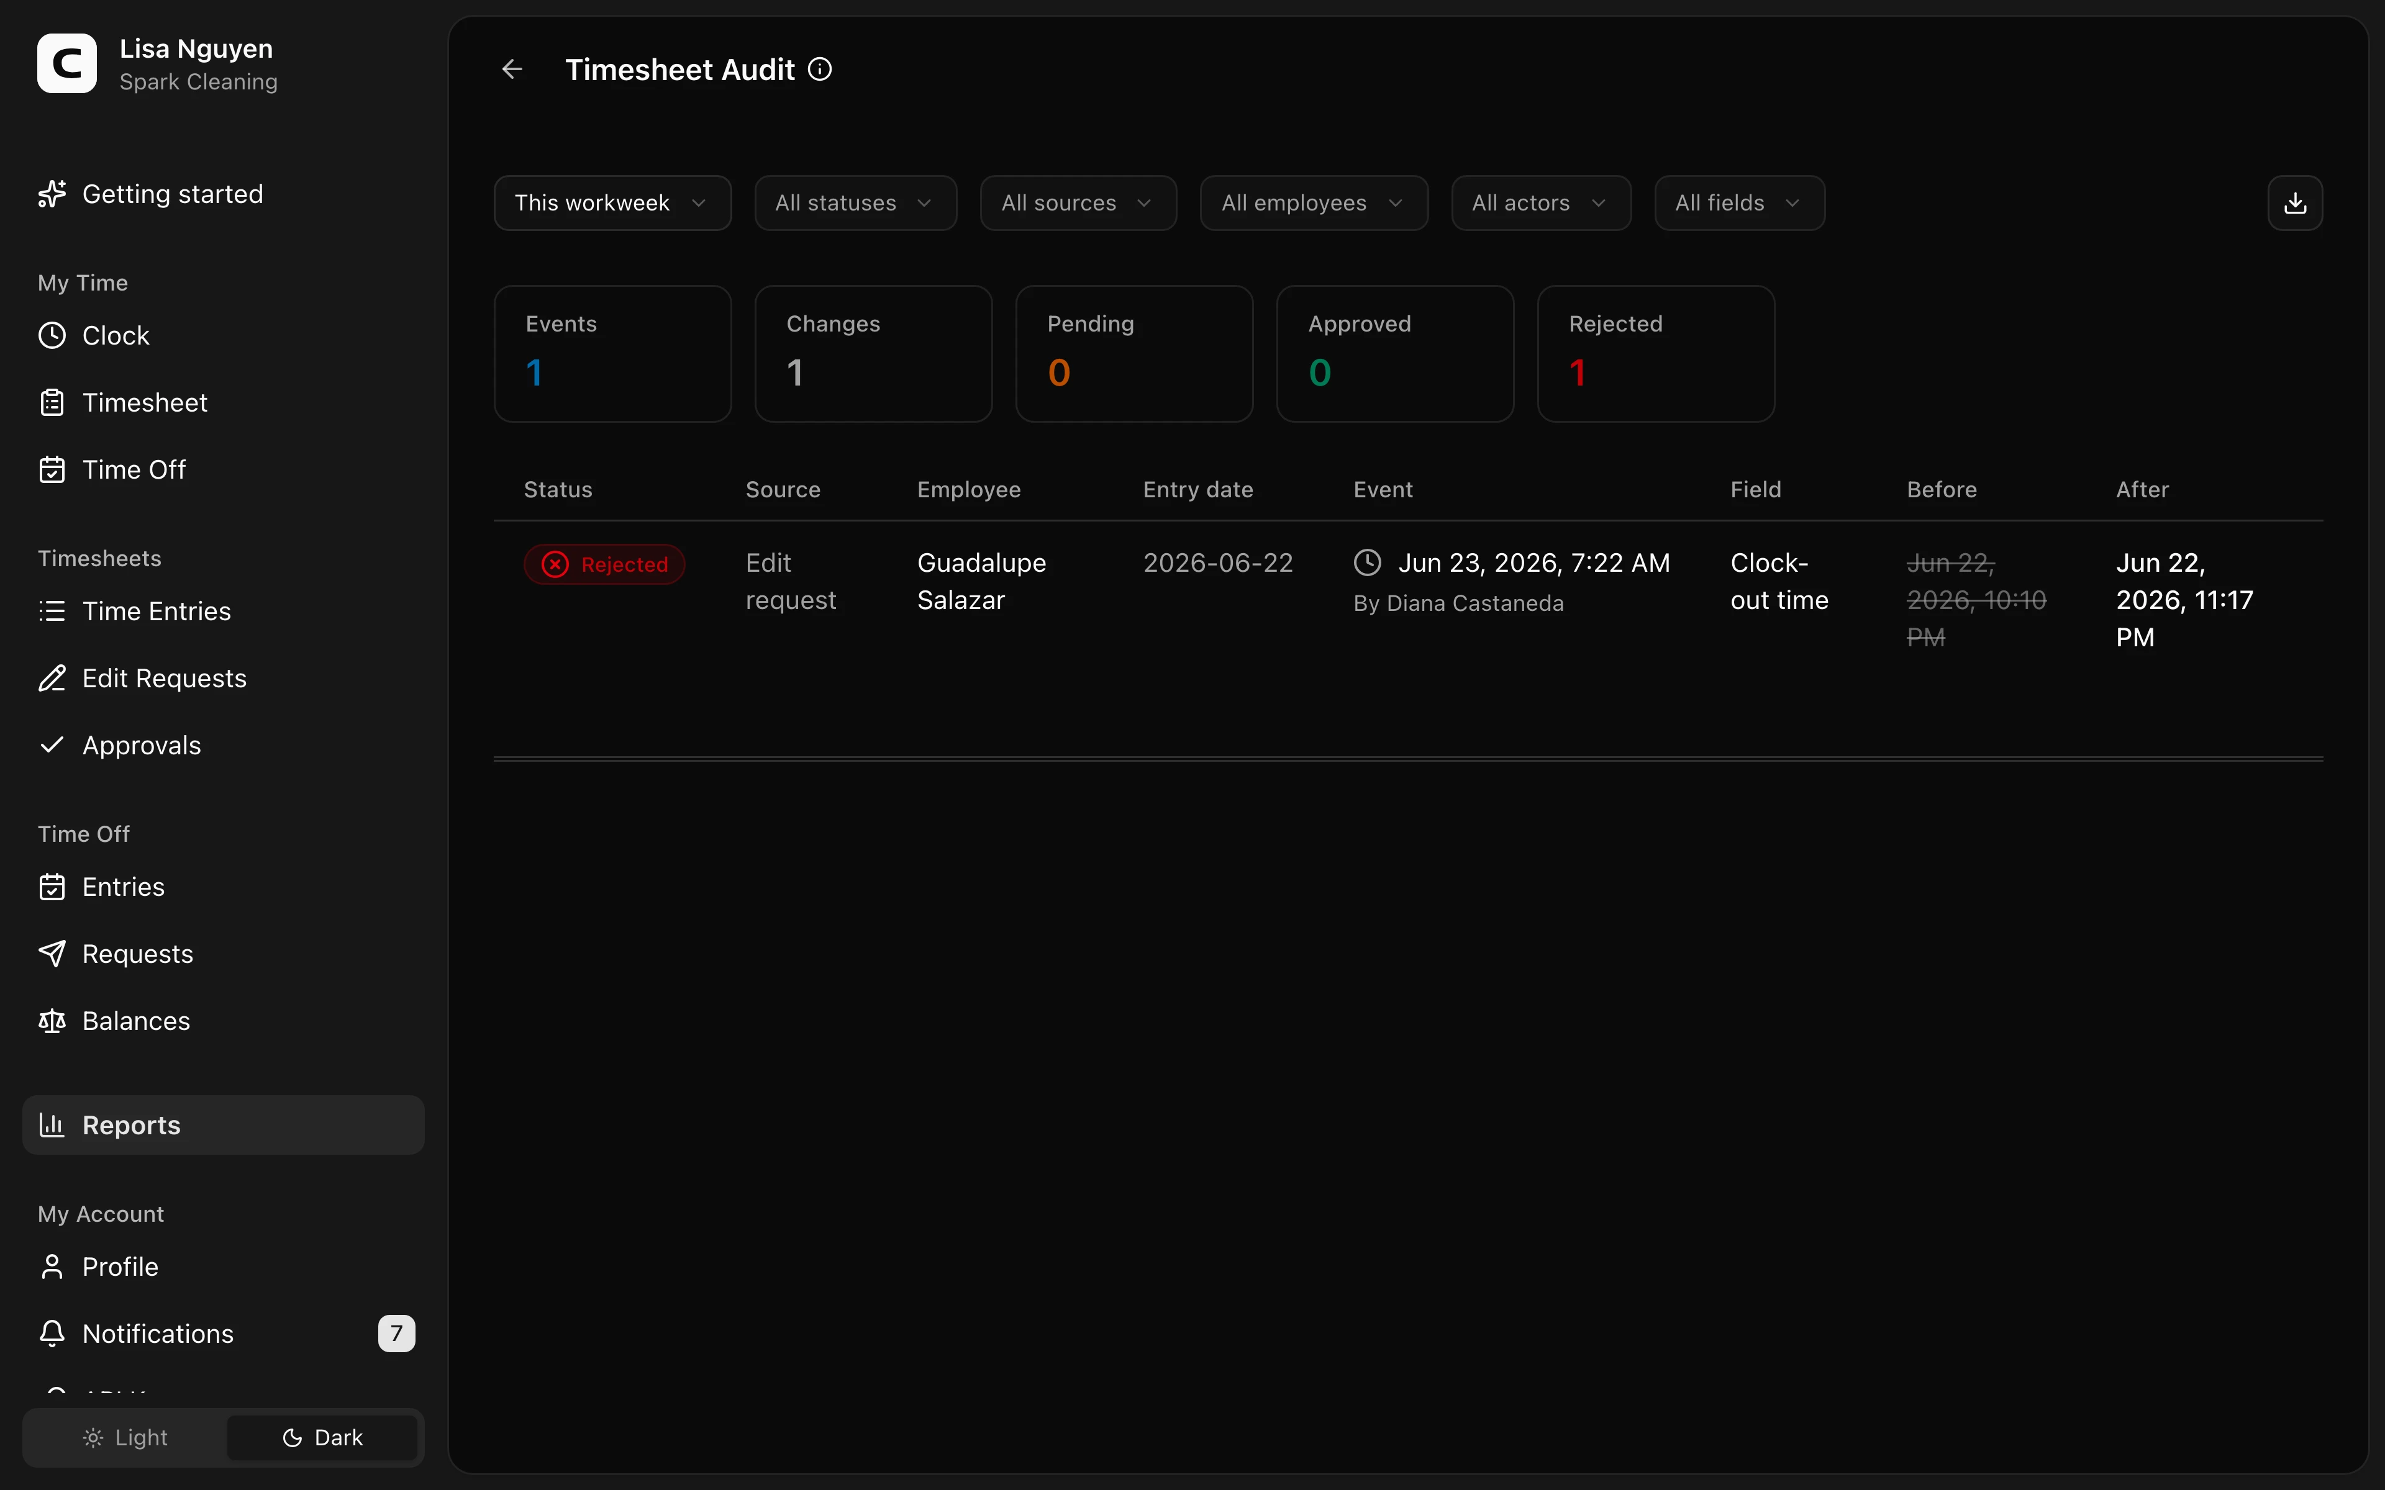Image resolution: width=2385 pixels, height=1490 pixels.
Task: Go to Profile page
Action: (x=223, y=1267)
